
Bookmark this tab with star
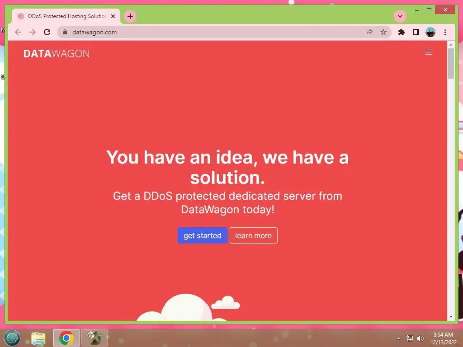point(383,32)
